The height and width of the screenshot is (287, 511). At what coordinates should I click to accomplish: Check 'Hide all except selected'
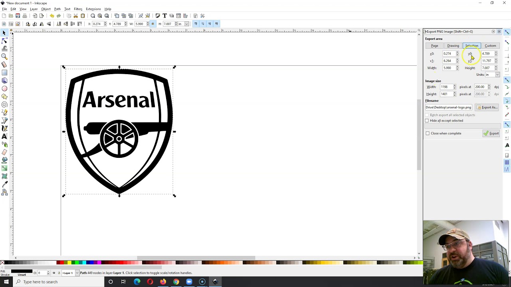(427, 120)
